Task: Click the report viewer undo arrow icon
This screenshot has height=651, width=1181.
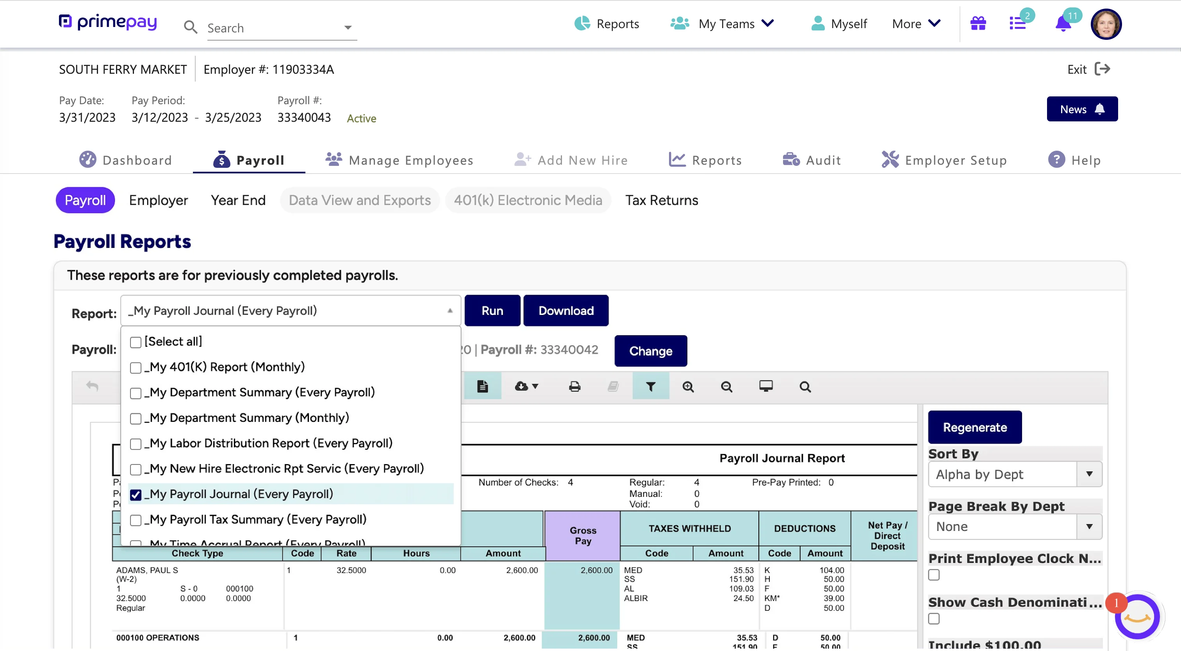Action: tap(92, 386)
